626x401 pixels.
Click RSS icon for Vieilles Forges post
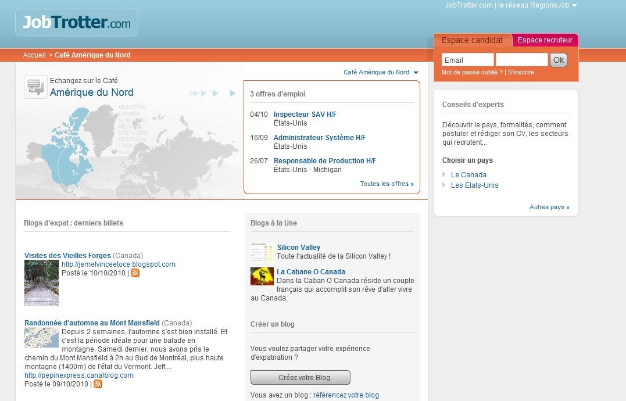point(135,273)
